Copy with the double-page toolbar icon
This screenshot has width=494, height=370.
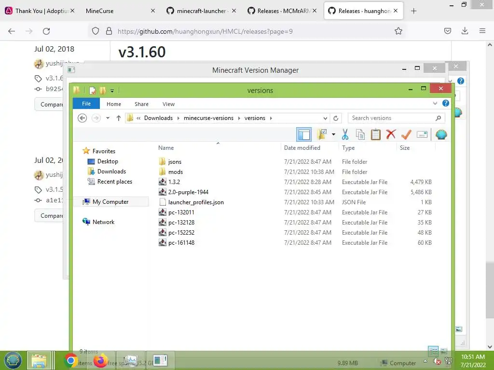click(360, 135)
